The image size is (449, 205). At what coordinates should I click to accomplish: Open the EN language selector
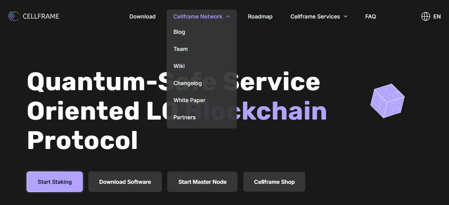click(x=437, y=16)
